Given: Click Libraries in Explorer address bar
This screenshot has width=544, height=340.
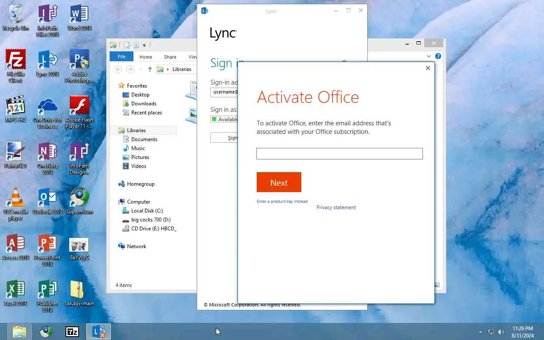Looking at the screenshot, I should point(182,69).
